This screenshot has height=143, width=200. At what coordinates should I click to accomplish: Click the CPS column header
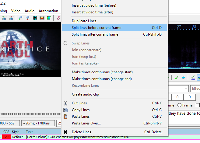coord(6,132)
